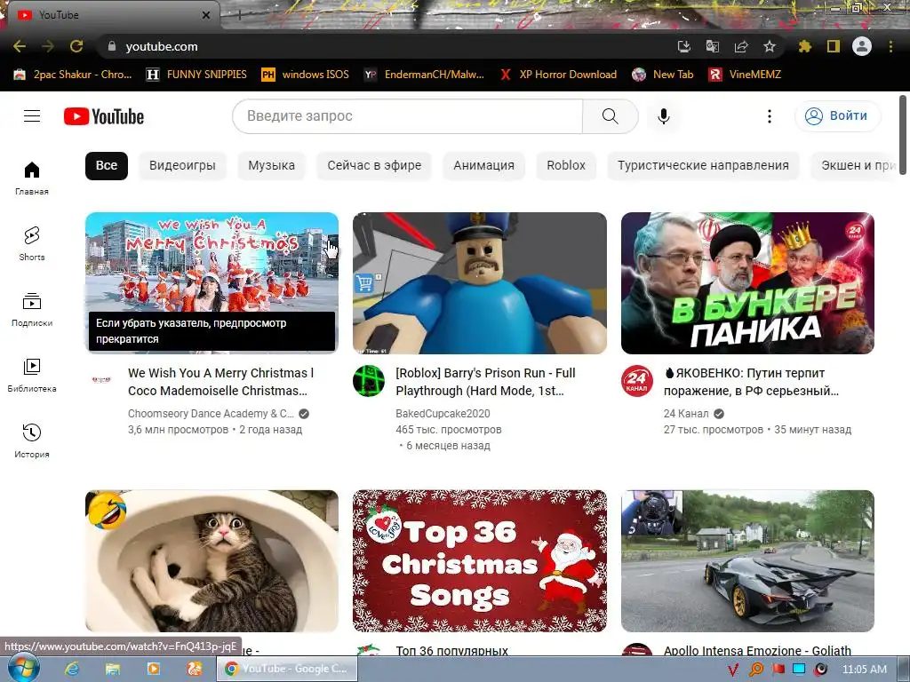Image resolution: width=910 pixels, height=682 pixels.
Task: Open EndermanCH/Malw... bookmark
Action: [x=424, y=75]
